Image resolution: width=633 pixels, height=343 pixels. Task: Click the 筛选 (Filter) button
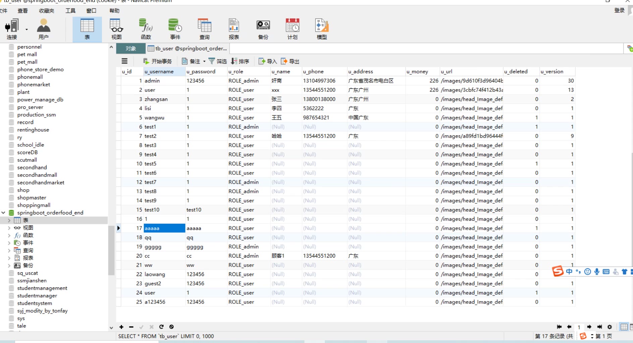click(218, 61)
